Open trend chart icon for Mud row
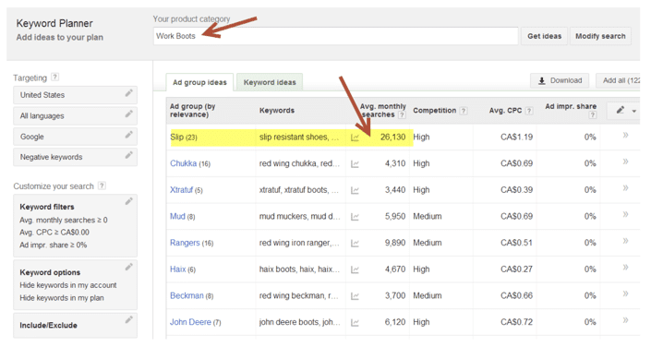The image size is (651, 347). tap(355, 217)
